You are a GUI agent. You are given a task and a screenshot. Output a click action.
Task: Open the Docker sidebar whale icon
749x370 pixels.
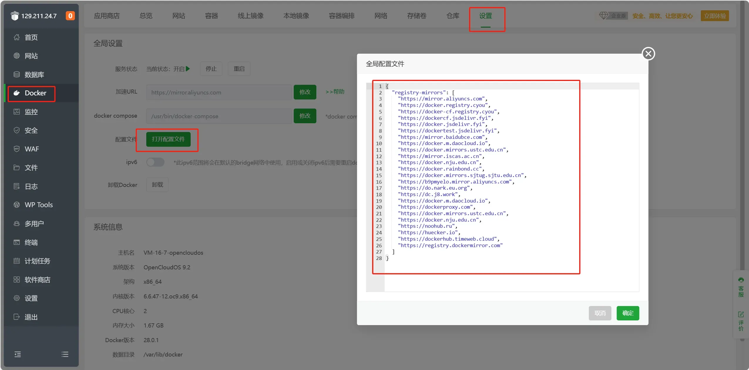point(17,93)
